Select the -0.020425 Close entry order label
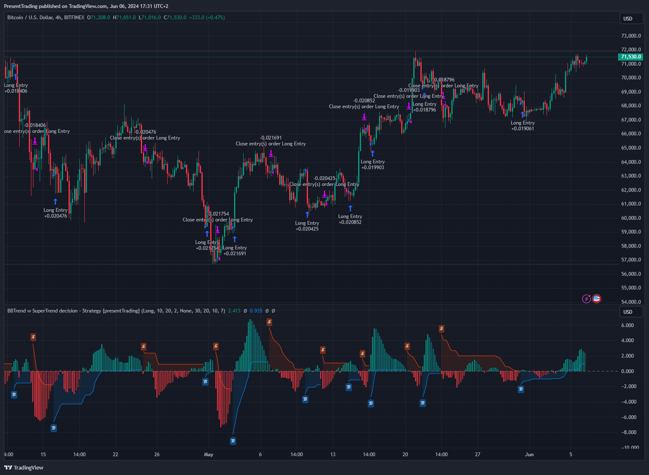The image size is (649, 475). point(324,181)
